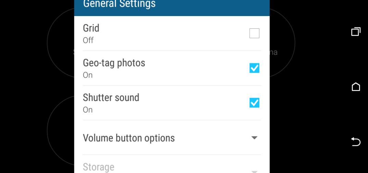Open the Volume button options setting

click(x=172, y=138)
